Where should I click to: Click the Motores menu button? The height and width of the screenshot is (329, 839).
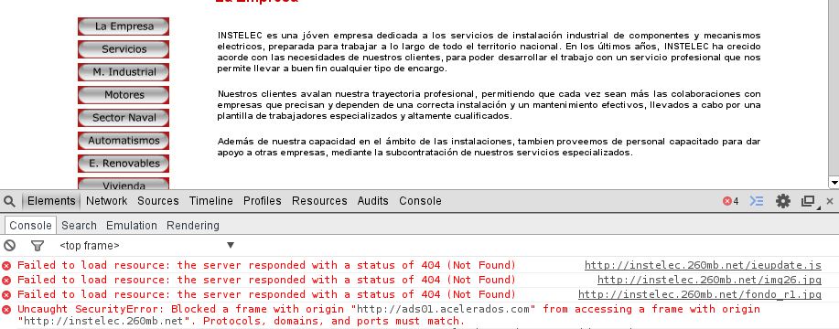[x=124, y=95]
